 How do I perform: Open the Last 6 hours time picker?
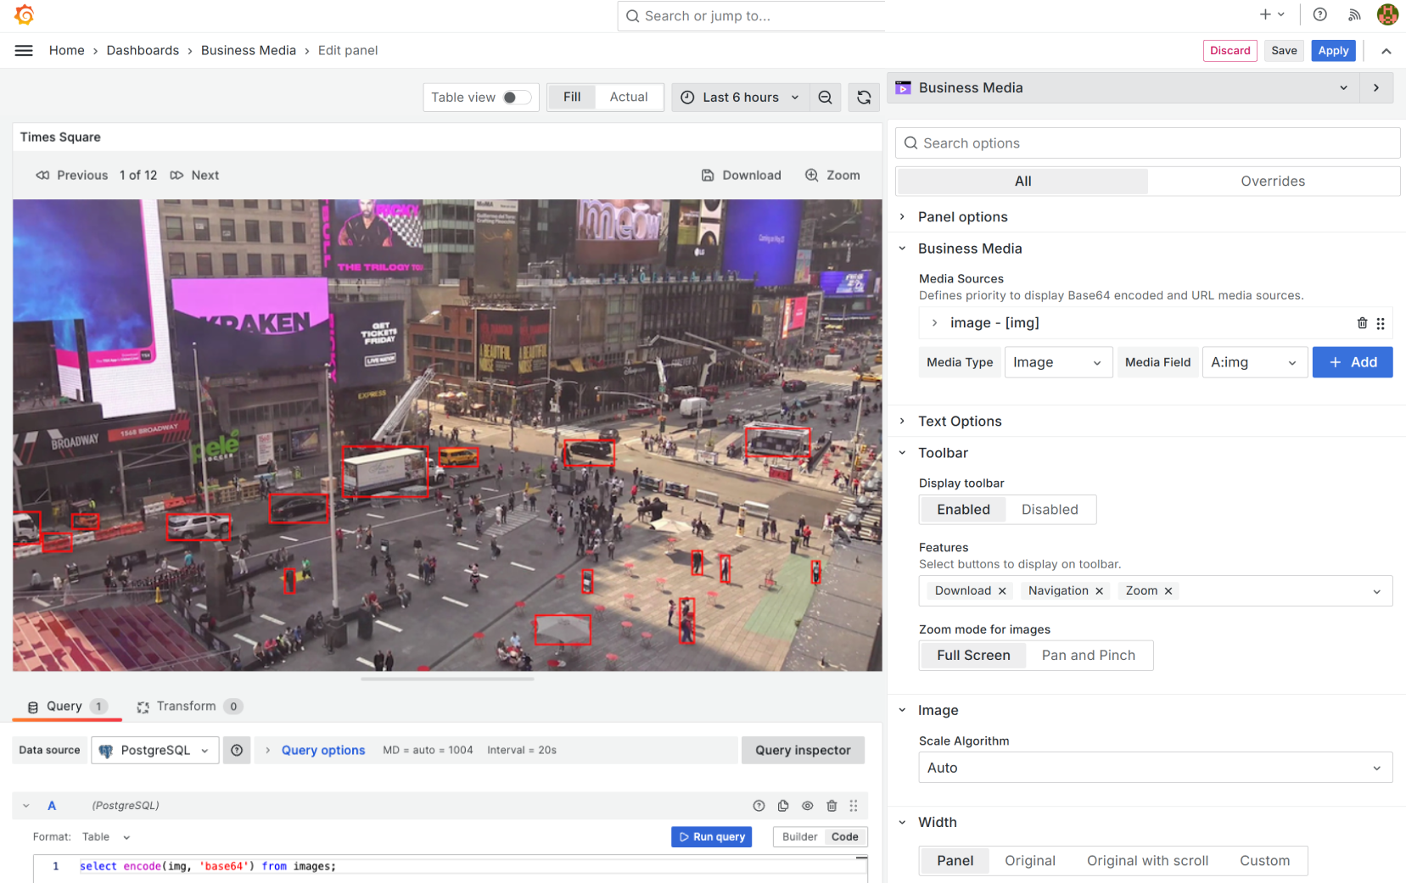(740, 98)
